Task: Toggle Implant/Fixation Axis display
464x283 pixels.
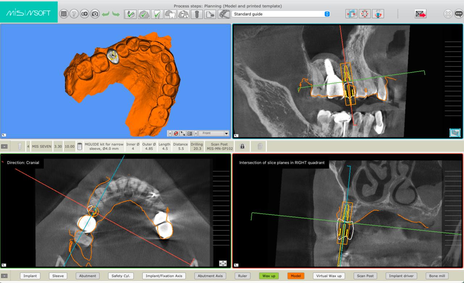Action: tap(164, 276)
